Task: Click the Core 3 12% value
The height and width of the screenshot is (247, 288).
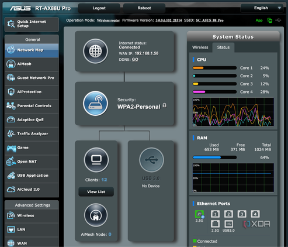Action: 265,84
